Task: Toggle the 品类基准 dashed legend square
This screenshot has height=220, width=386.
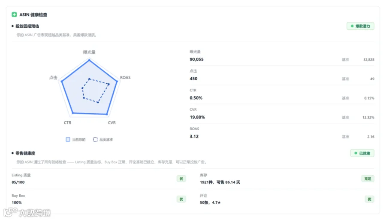Action: [x=95, y=140]
